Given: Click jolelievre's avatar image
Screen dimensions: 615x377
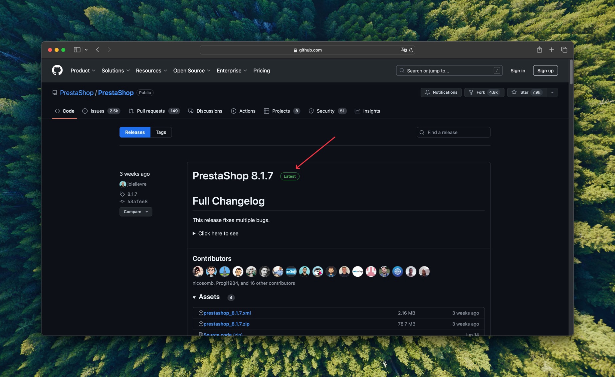Looking at the screenshot, I should 122,184.
